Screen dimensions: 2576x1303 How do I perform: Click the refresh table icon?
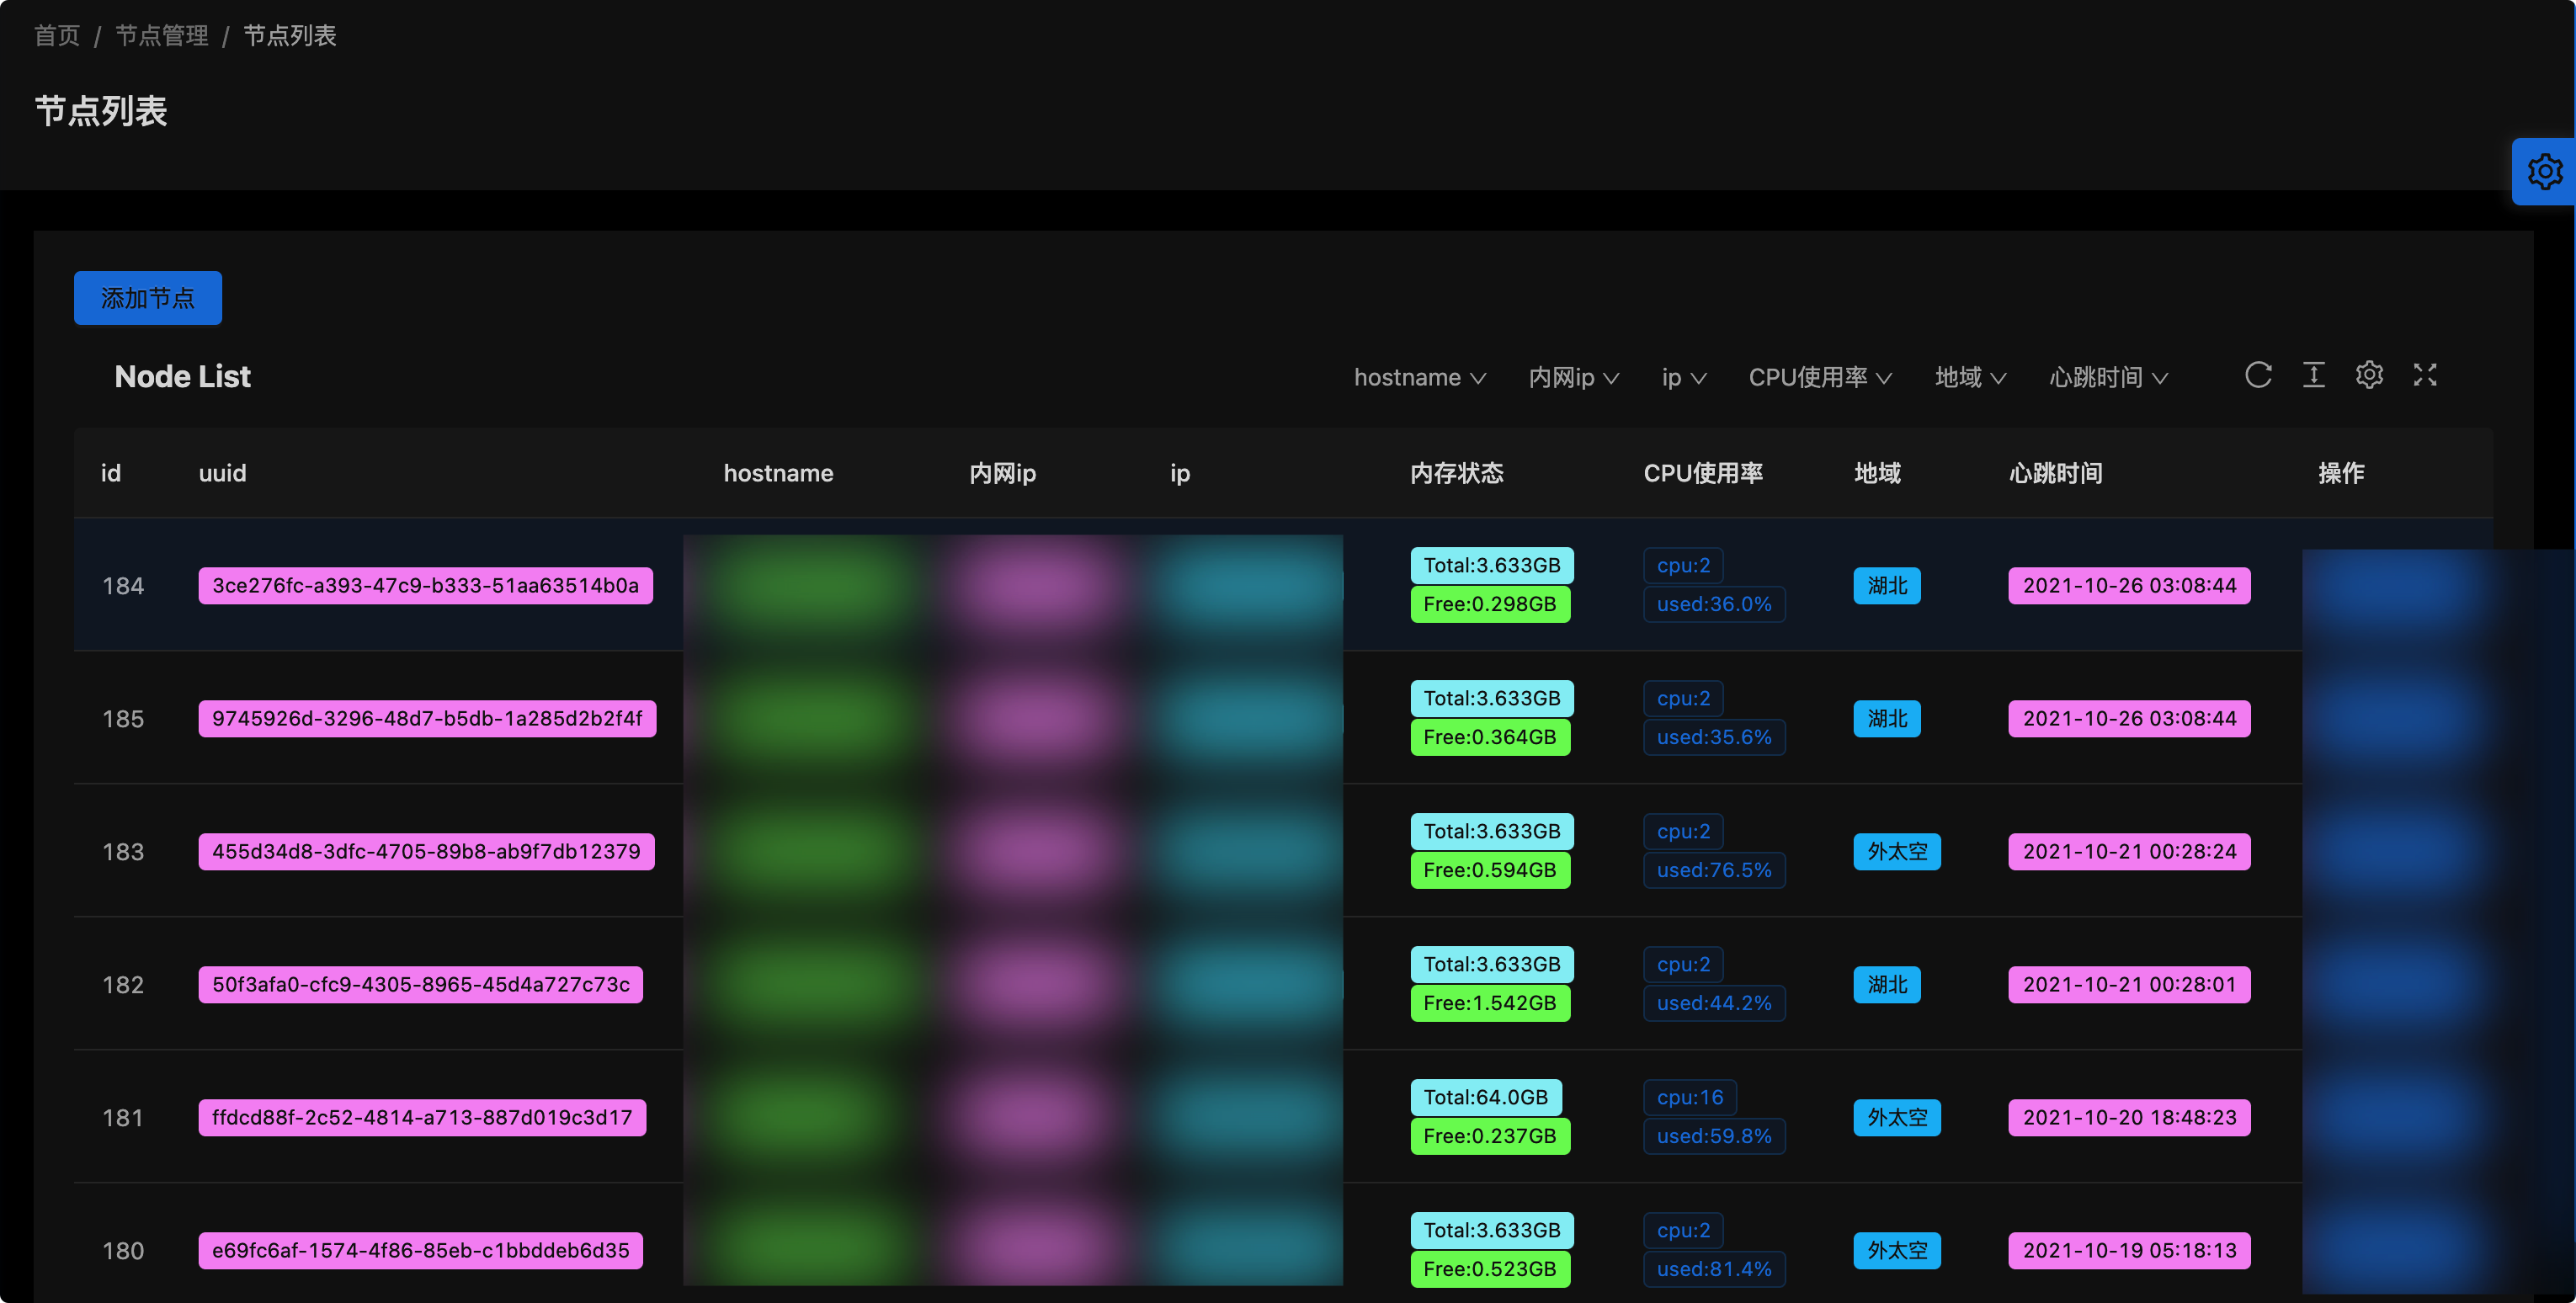point(2258,375)
